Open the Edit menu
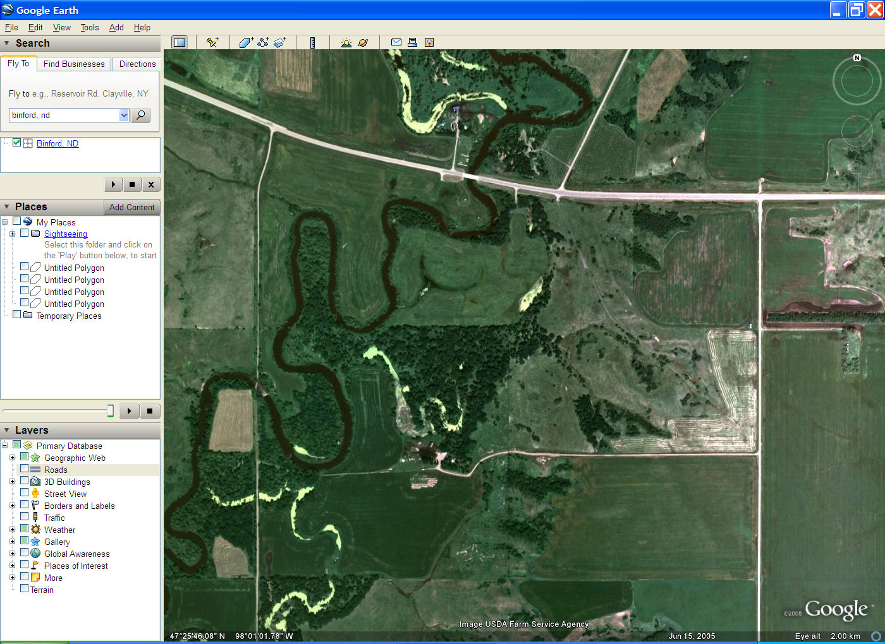This screenshot has height=644, width=885. pyautogui.click(x=35, y=27)
